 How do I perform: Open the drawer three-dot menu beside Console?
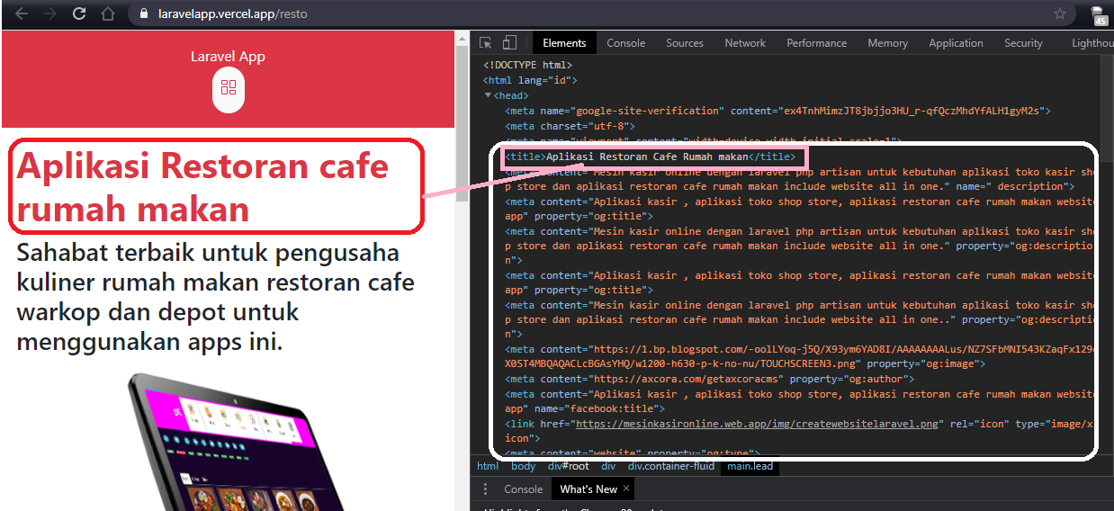(486, 489)
